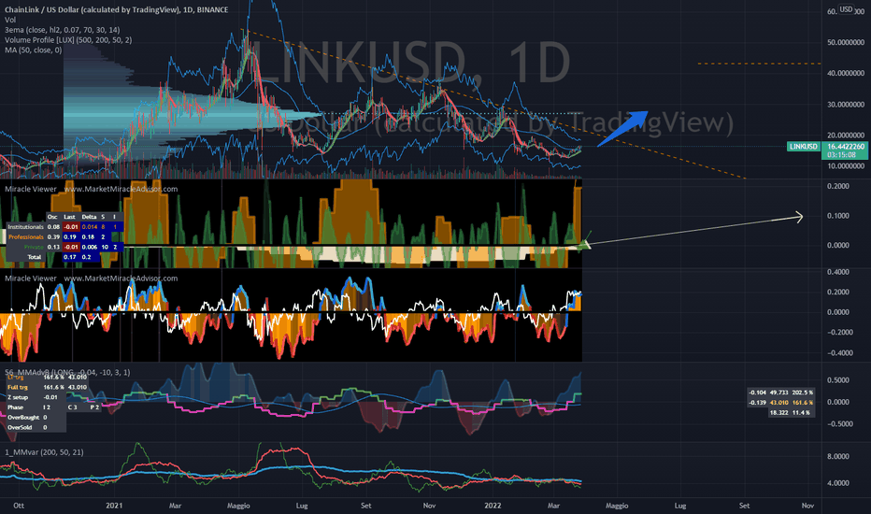Open the 1_MMvar (200, 50, 21) legend

[x=45, y=451]
